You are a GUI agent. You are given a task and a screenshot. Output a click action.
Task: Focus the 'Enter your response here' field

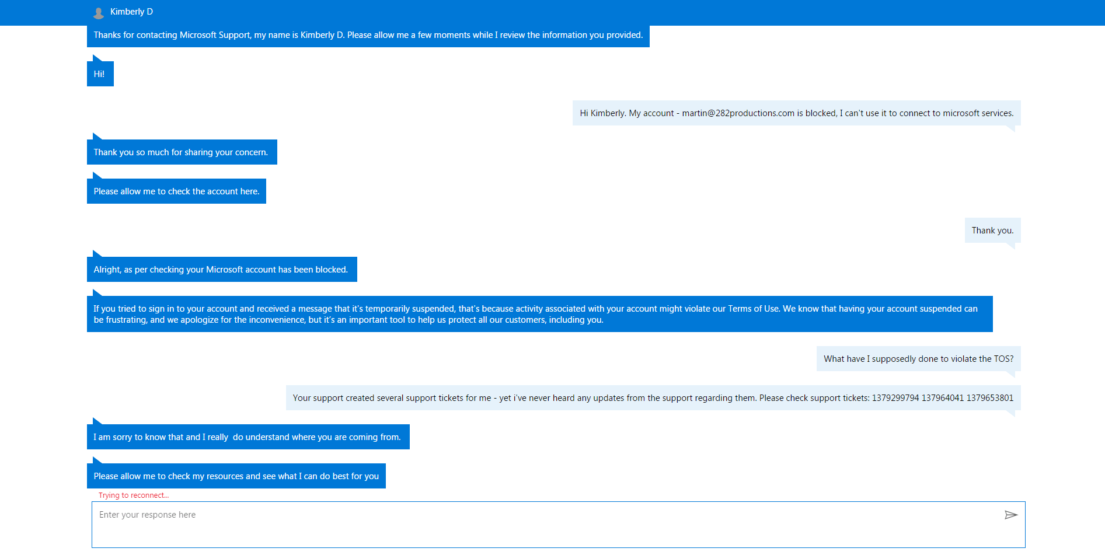(x=558, y=524)
